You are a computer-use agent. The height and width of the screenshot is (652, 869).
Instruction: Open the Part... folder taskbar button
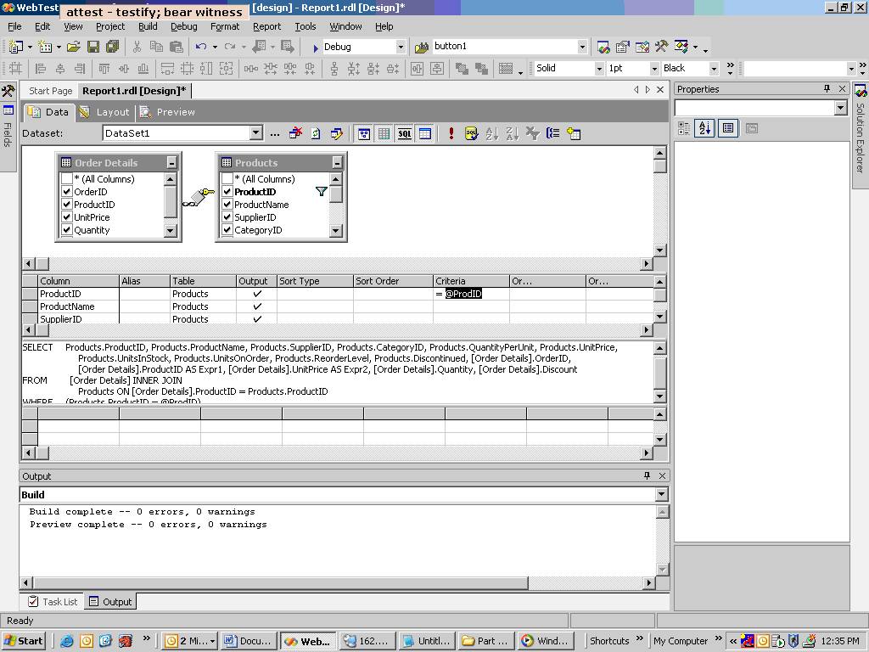click(487, 641)
